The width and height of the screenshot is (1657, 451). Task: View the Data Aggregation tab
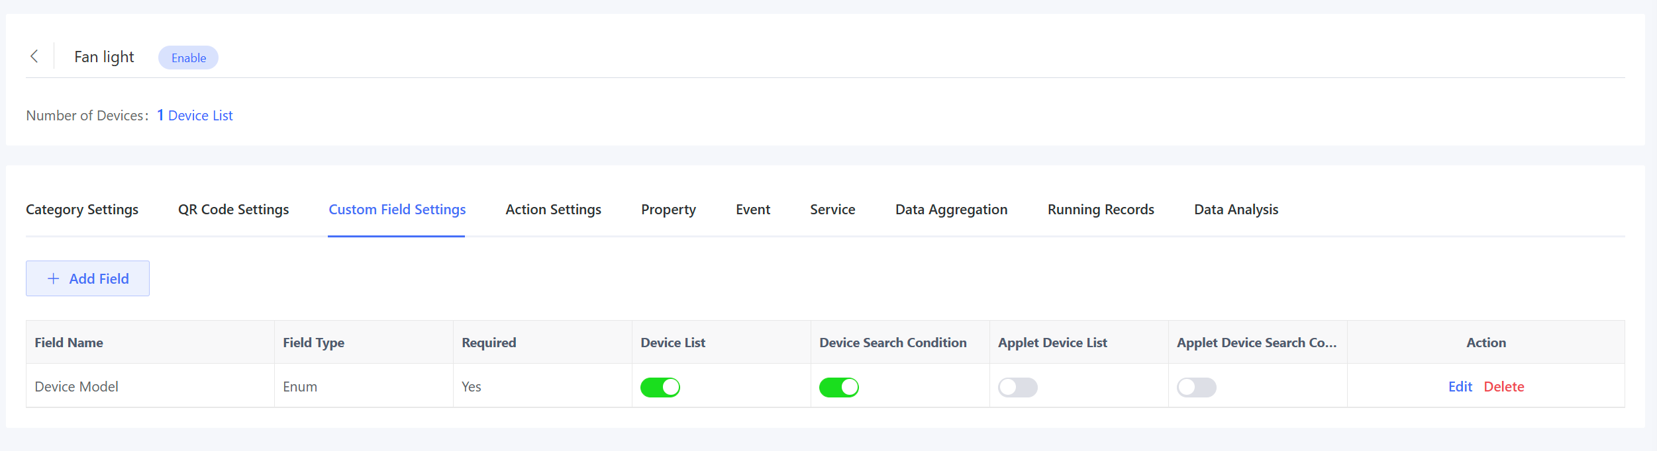coord(951,210)
